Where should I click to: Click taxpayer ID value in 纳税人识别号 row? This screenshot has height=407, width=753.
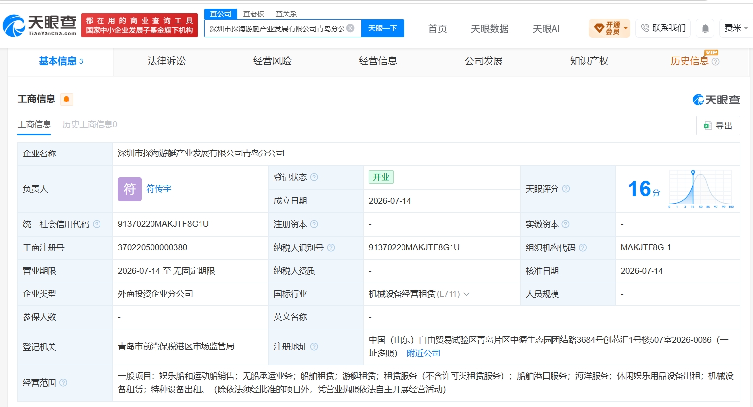pos(414,247)
